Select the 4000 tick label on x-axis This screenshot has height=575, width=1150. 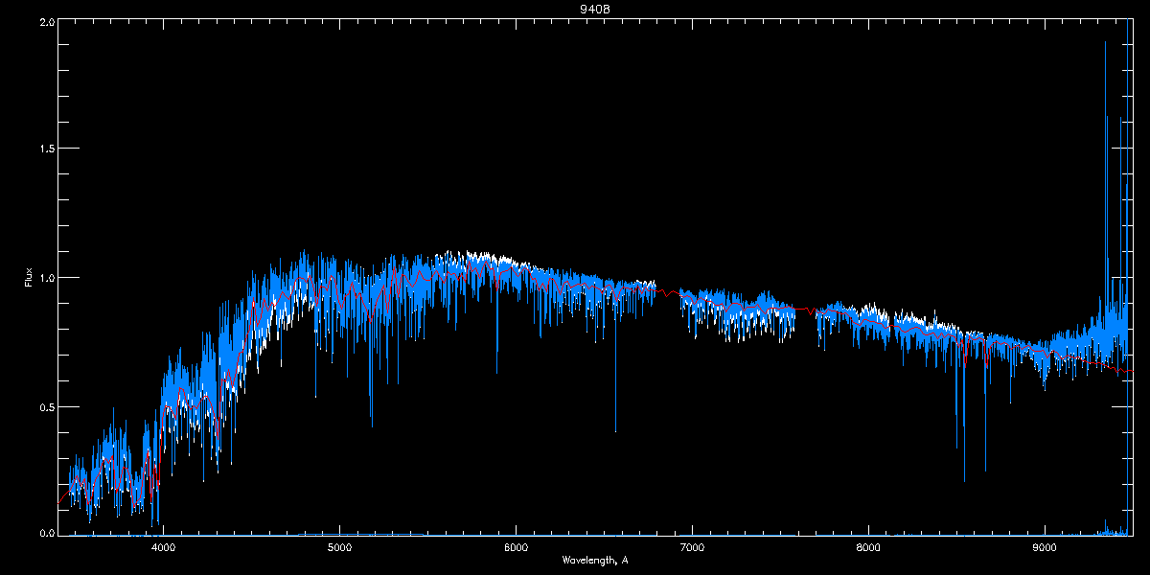pyautogui.click(x=164, y=548)
